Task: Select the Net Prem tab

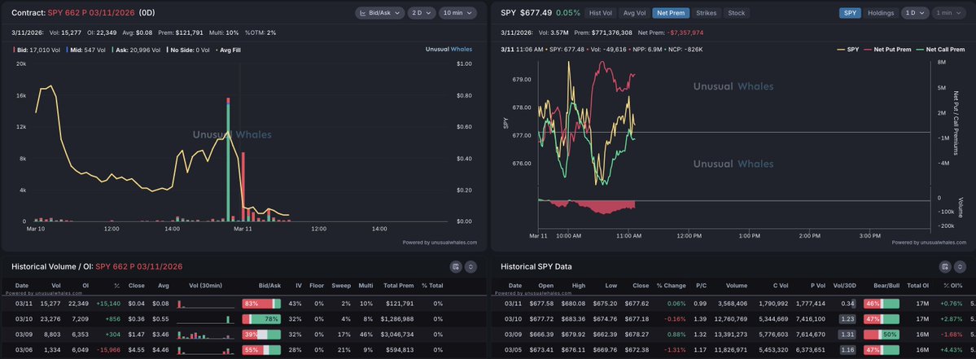Action: pyautogui.click(x=671, y=12)
